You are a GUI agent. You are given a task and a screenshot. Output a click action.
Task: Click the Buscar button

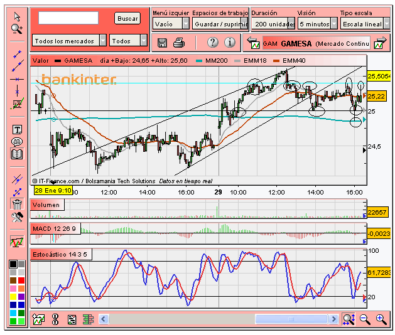(127, 18)
